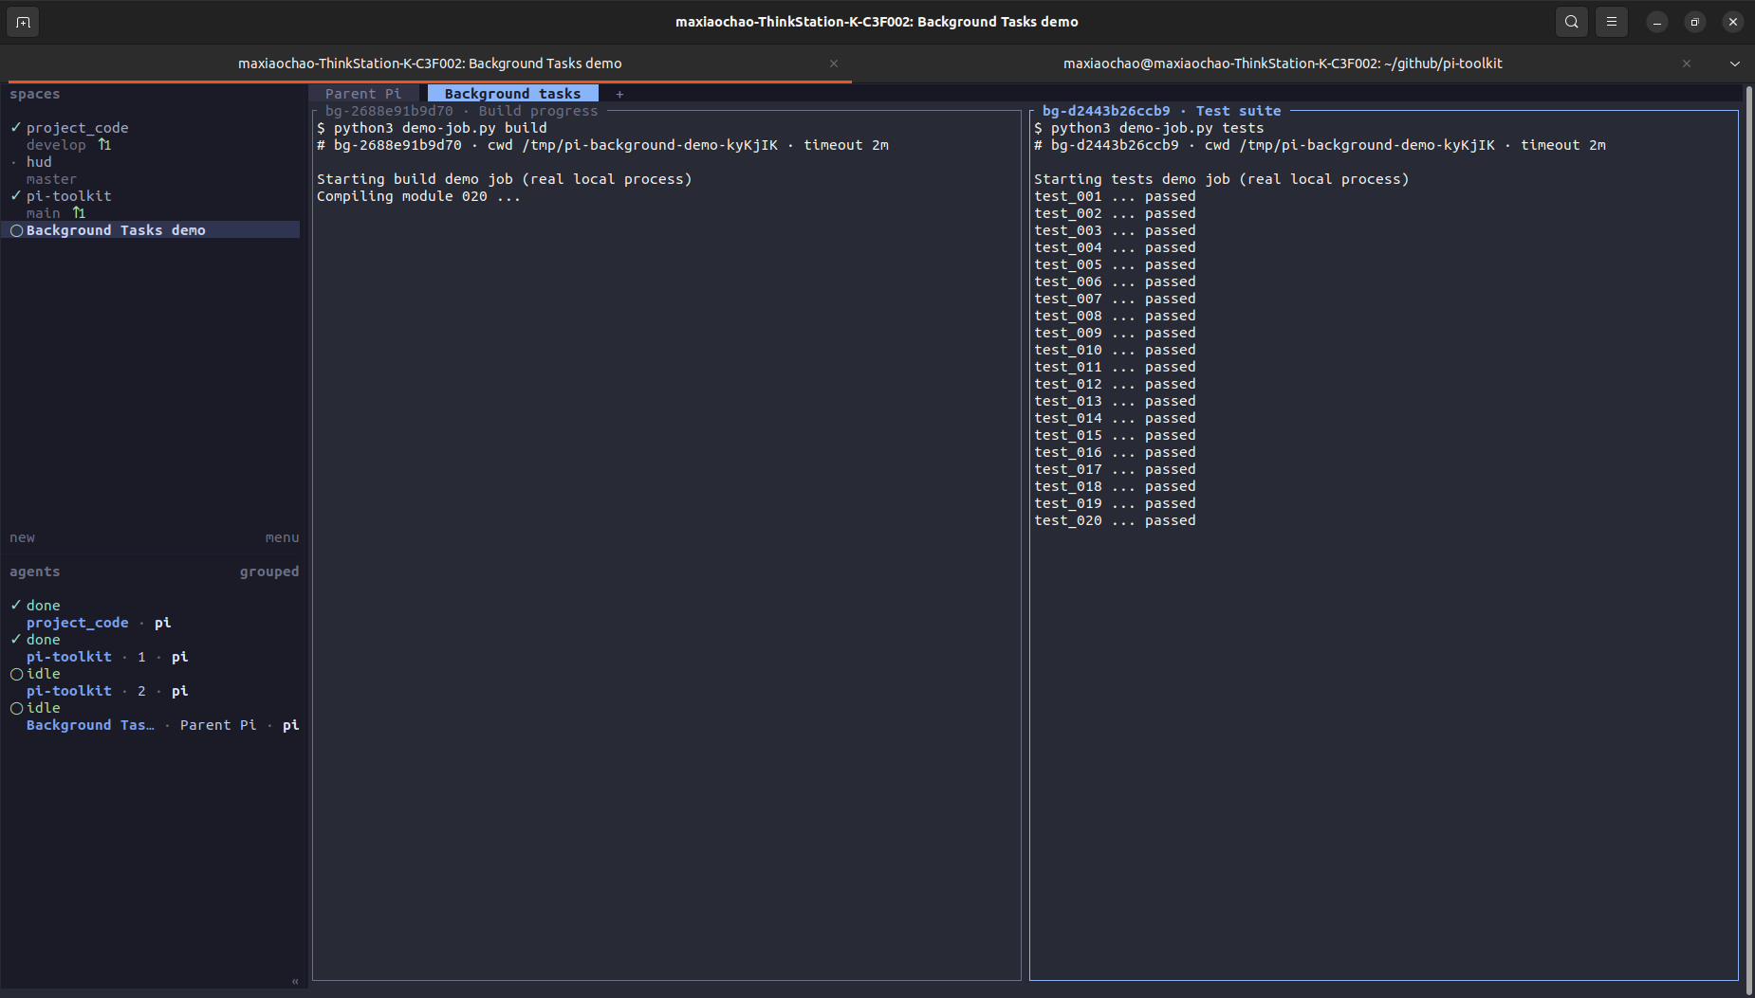Switch to the ~/github/pi-toolkit terminal tab
This screenshot has height=998, width=1755.
pyautogui.click(x=1283, y=64)
